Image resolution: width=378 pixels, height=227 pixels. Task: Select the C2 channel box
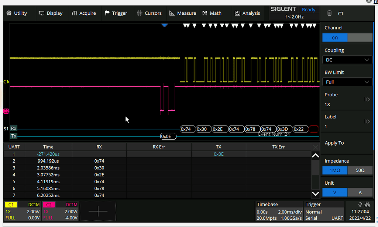[60, 211]
